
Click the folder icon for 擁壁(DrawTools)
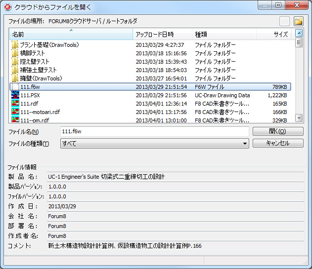(x=15, y=78)
